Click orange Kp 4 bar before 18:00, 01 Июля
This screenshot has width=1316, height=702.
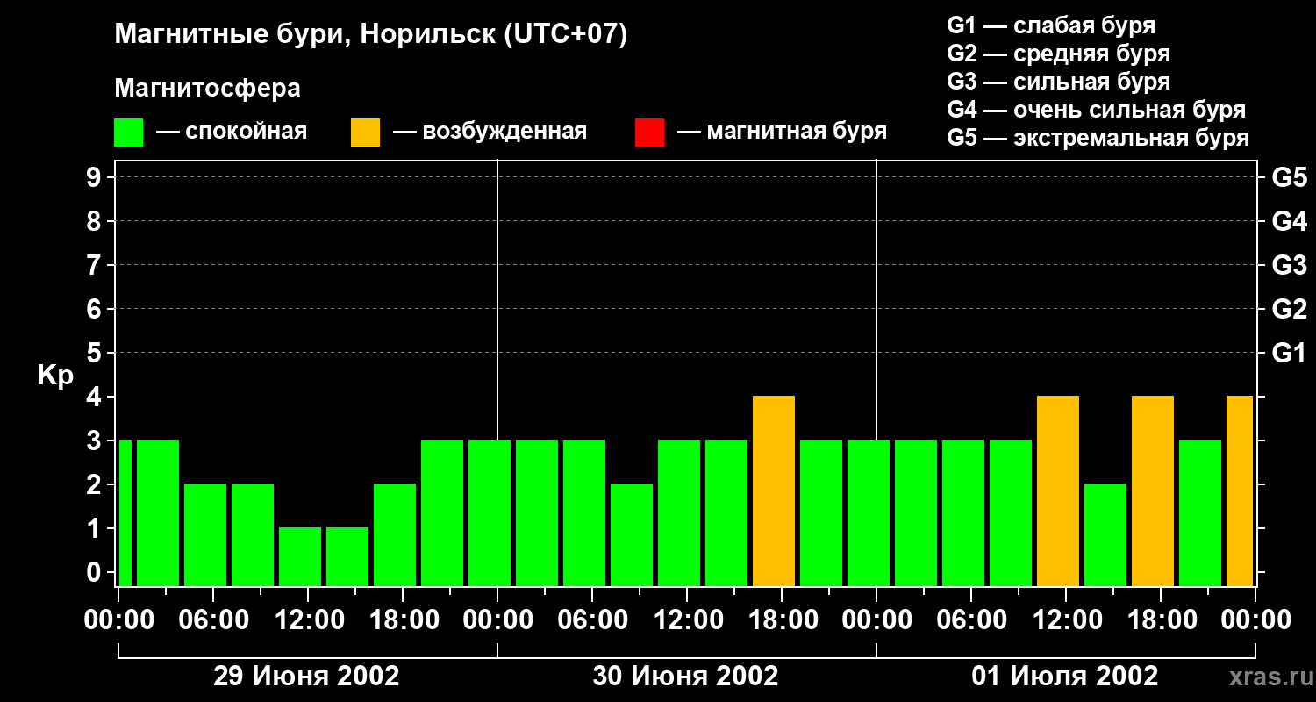(1153, 491)
